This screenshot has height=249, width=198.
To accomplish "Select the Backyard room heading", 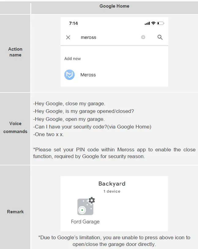I will 112,184.
